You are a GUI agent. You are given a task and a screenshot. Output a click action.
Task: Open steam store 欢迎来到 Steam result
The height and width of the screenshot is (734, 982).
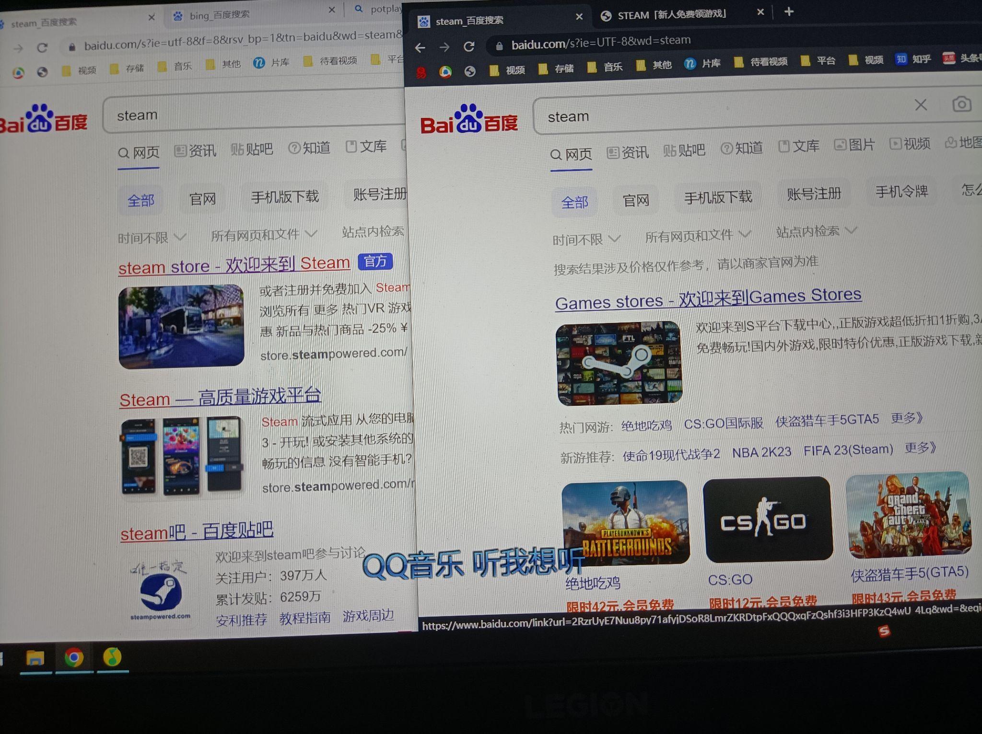(234, 265)
